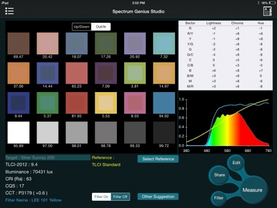Screen dimensions: 277x208
Task: Select the Up/Down view segment
Action: 81,27
